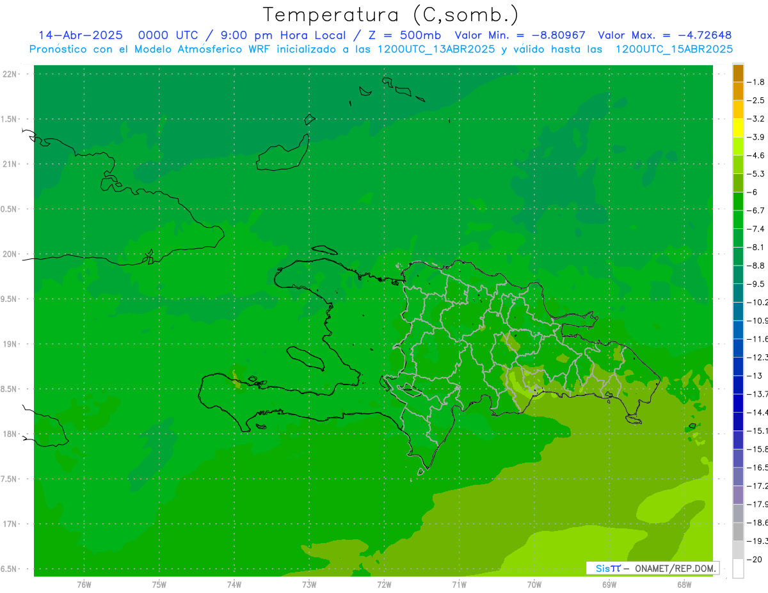
Task: Click the yellow swatch between -3.2 and -3.9
Action: coord(738,128)
